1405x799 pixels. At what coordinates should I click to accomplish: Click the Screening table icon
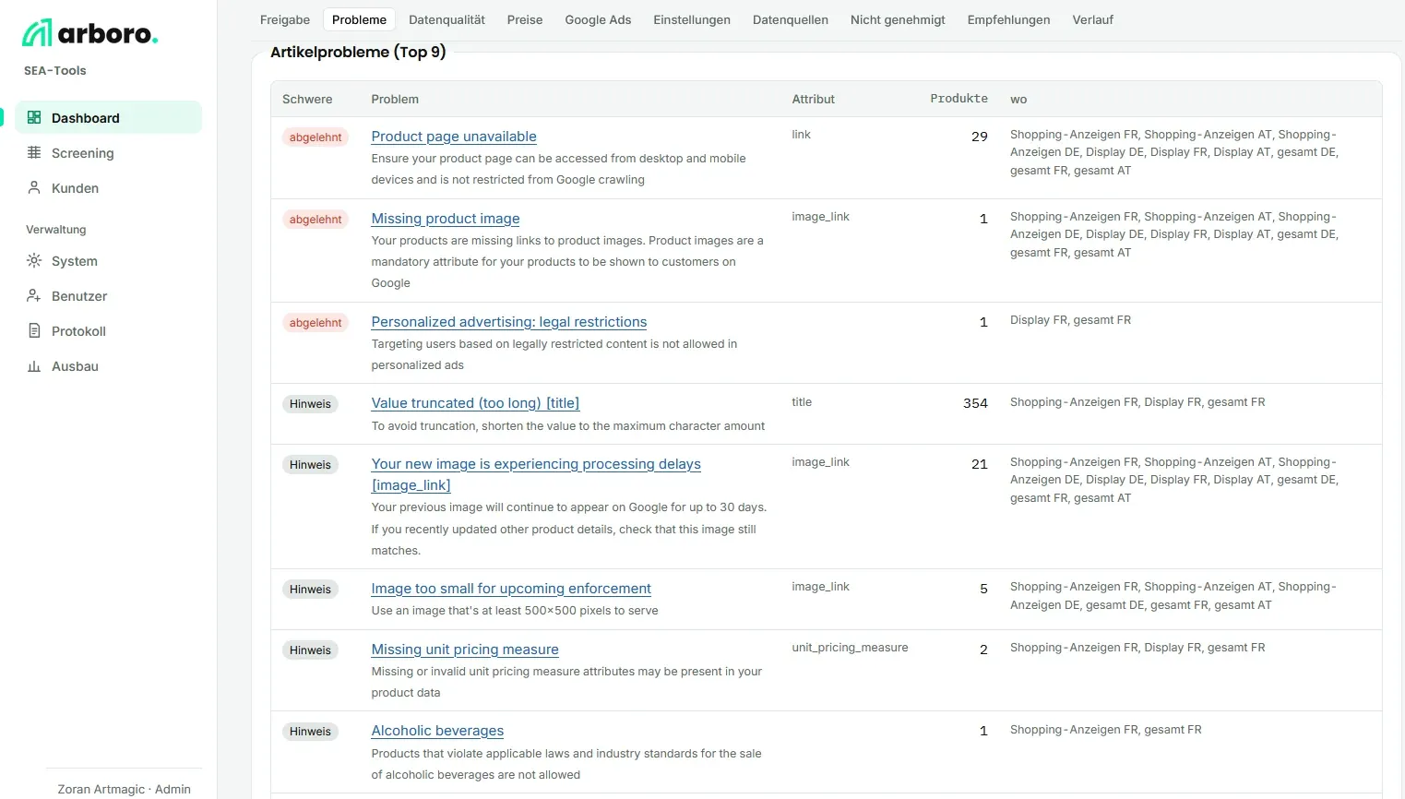[34, 152]
